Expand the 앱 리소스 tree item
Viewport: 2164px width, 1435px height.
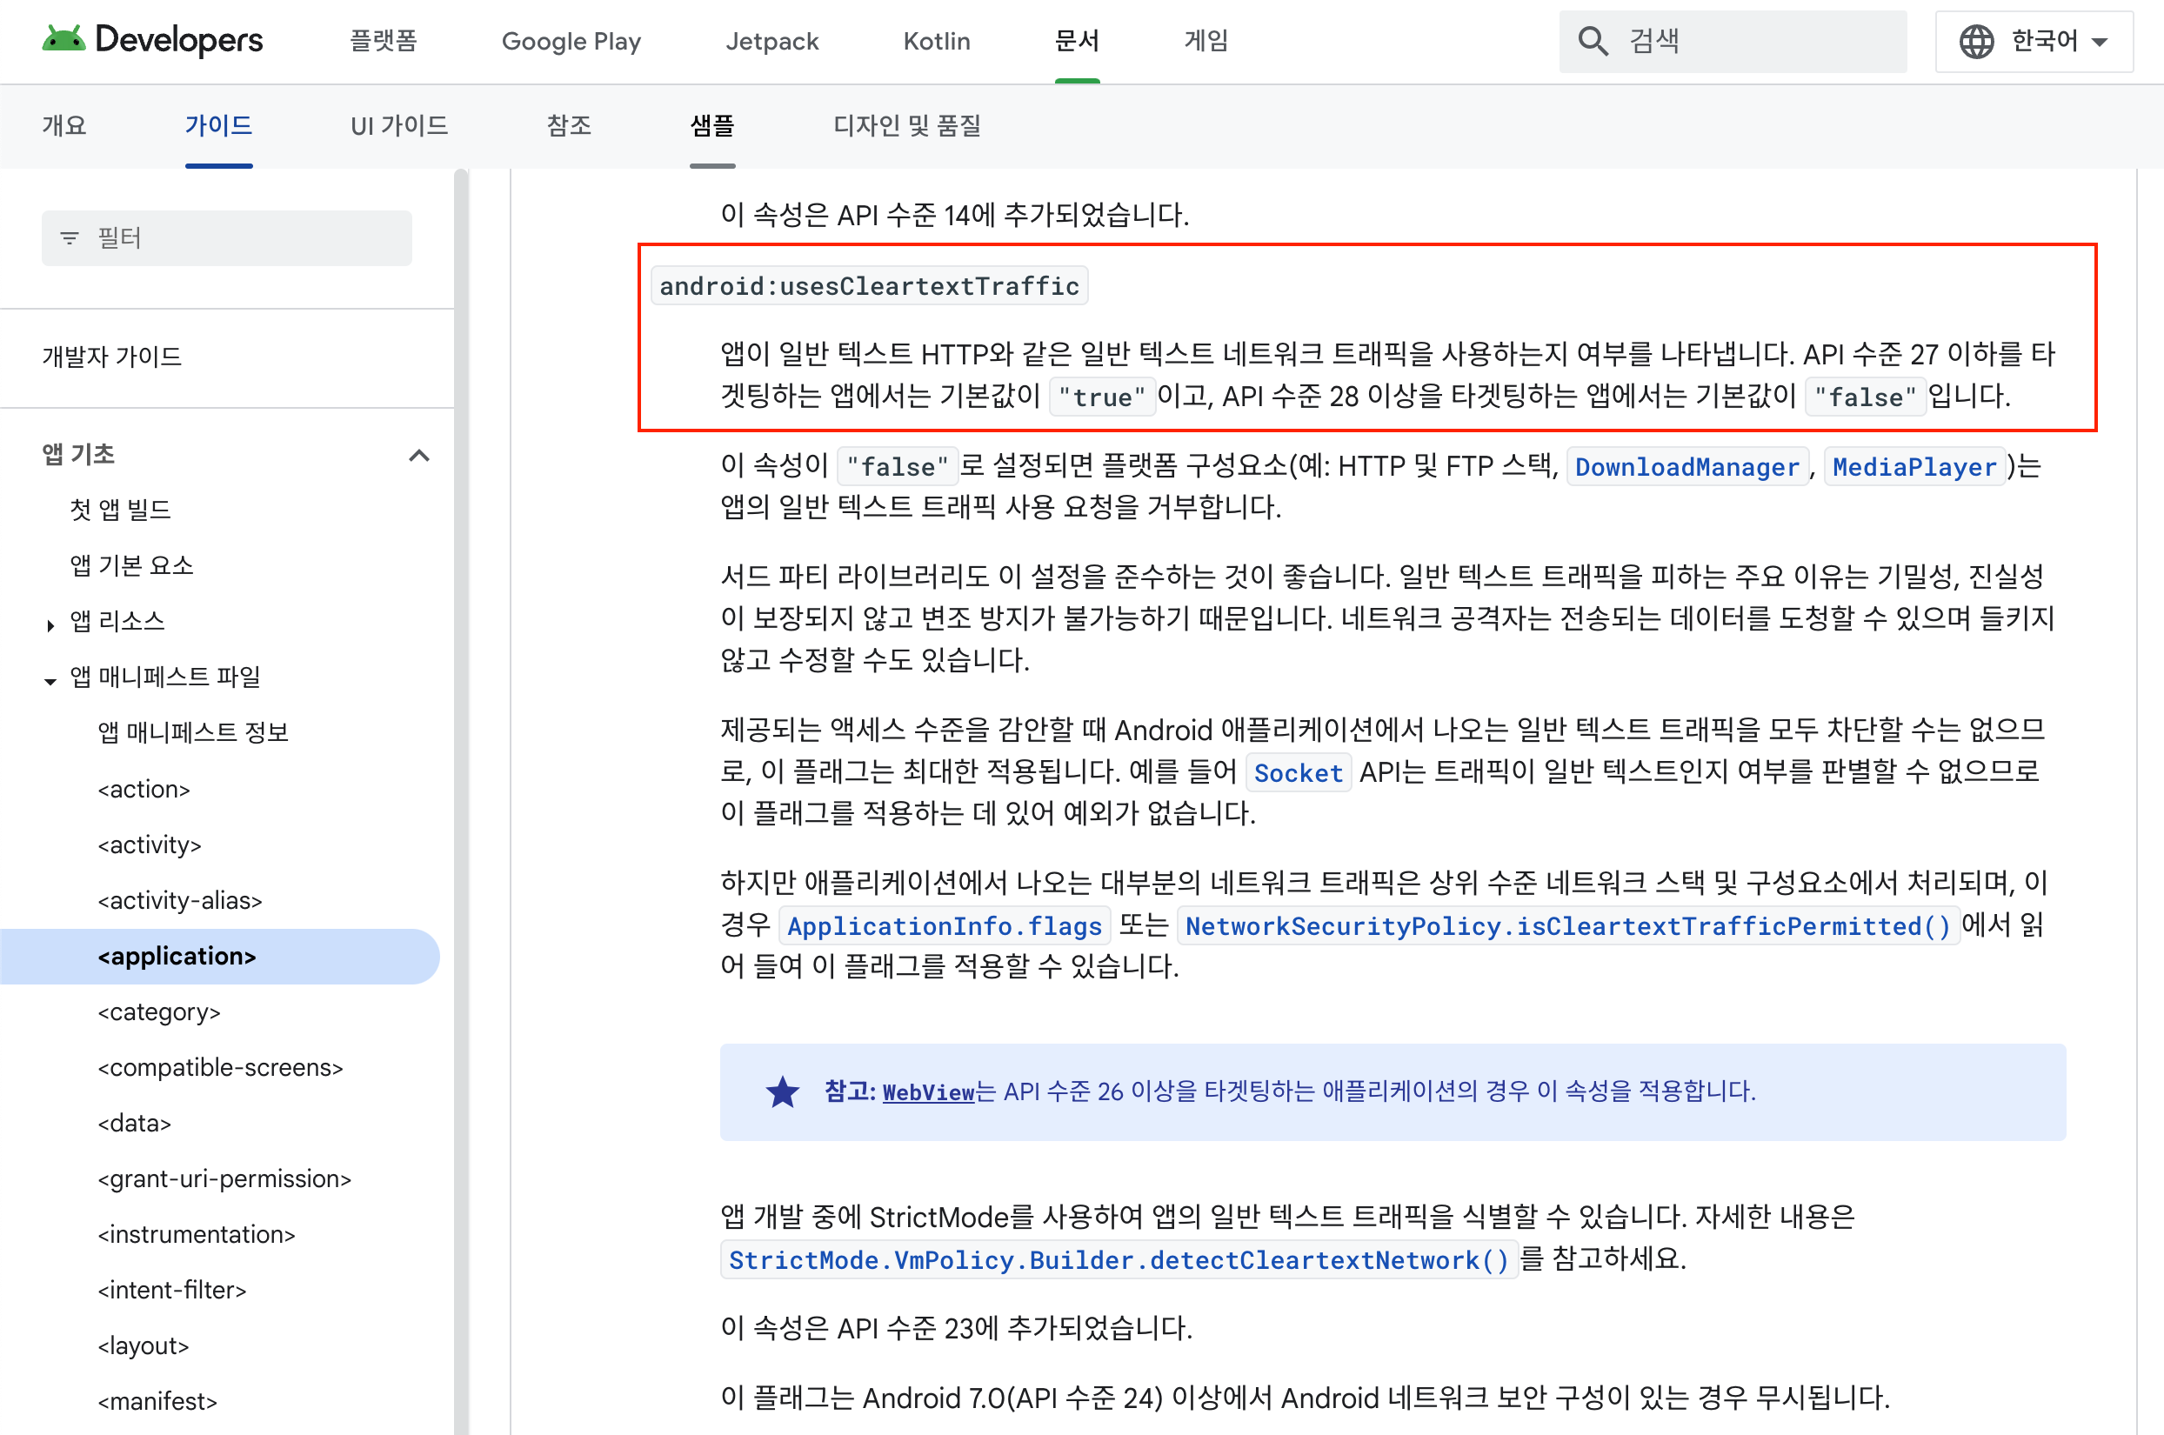click(50, 625)
